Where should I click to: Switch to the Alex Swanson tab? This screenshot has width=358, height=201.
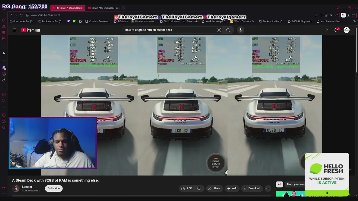point(103,8)
